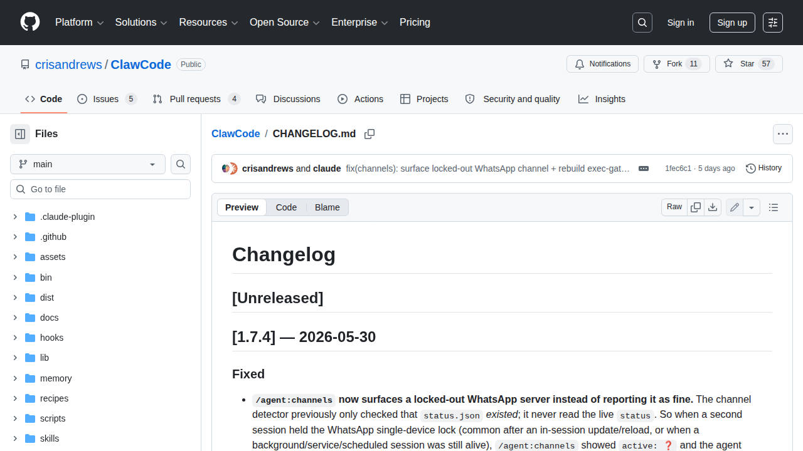
Task: Click the assets folder icon
Action: (x=30, y=257)
